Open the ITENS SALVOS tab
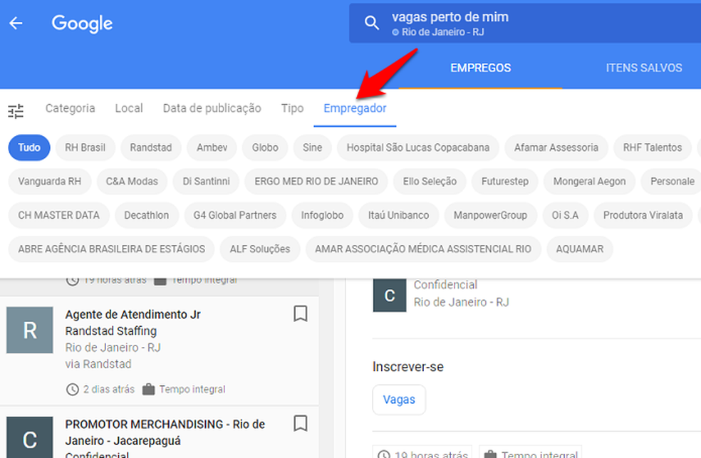The height and width of the screenshot is (458, 701). 644,68
